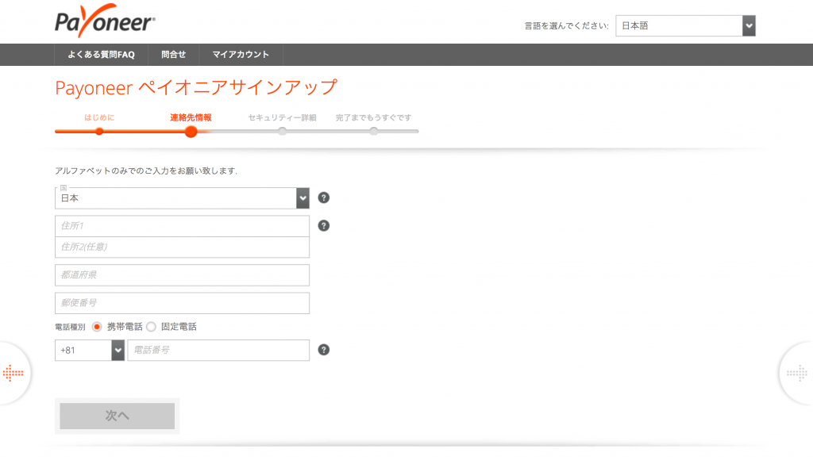Expand the 国 country dropdown showing 日本
The width and height of the screenshot is (813, 468).
coord(182,198)
